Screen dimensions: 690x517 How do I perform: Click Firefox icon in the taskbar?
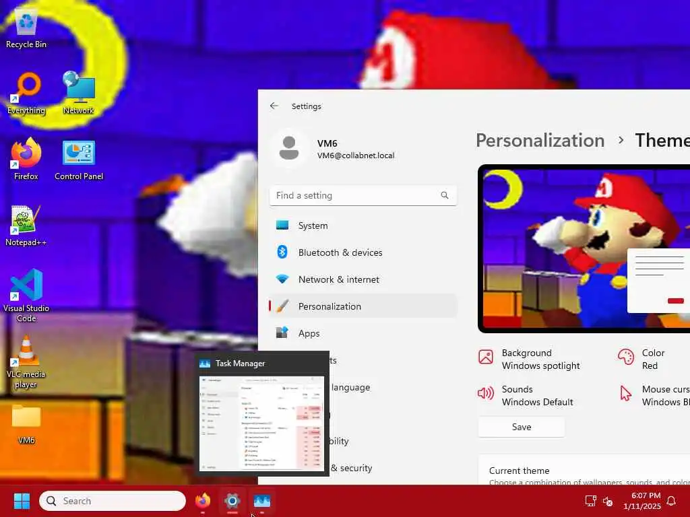click(x=203, y=501)
